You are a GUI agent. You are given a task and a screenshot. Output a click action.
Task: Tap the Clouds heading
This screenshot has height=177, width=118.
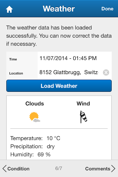pyautogui.click(x=35, y=103)
